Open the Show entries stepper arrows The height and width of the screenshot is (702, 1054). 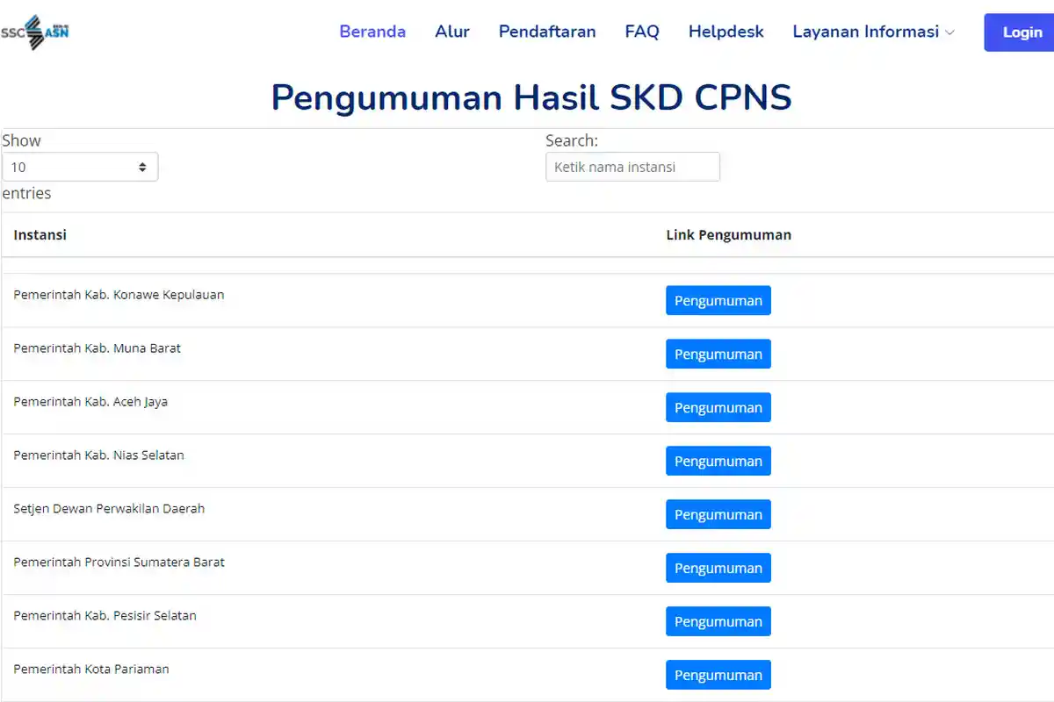(142, 166)
